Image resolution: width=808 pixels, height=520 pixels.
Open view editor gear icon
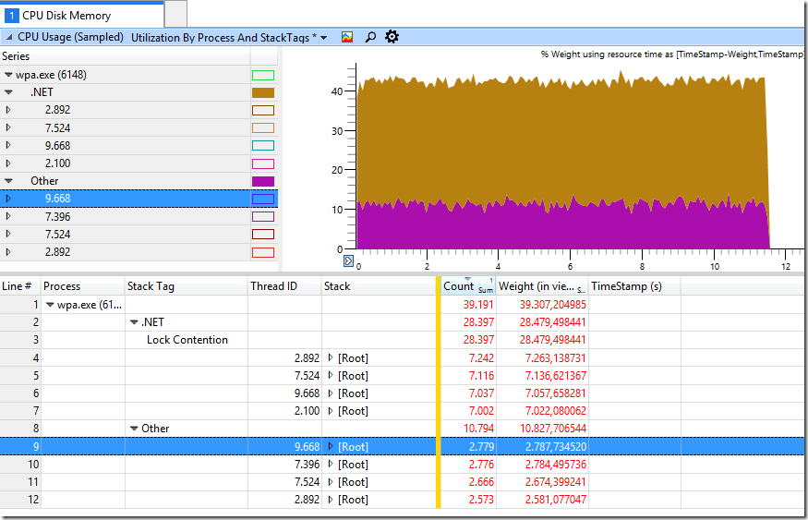point(392,37)
